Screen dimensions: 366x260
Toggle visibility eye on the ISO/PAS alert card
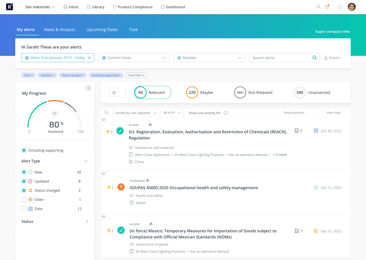(x=103, y=174)
